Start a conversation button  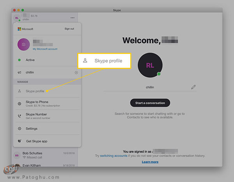point(150,103)
